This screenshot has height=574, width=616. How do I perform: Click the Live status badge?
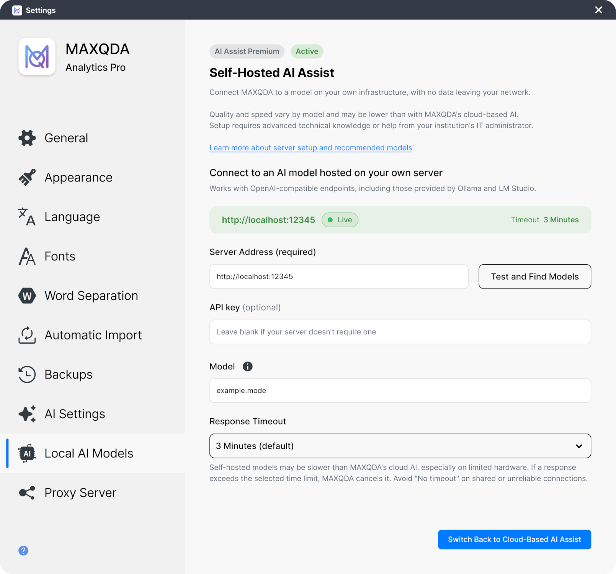click(340, 220)
